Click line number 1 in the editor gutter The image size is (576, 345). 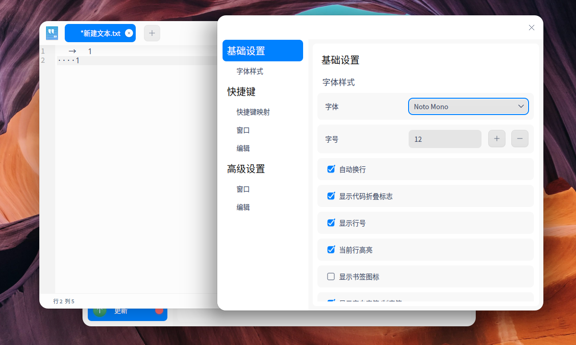[x=43, y=51]
